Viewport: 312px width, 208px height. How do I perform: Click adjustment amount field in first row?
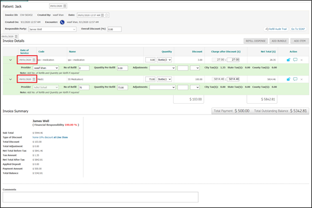pyautogui.click(x=183, y=68)
